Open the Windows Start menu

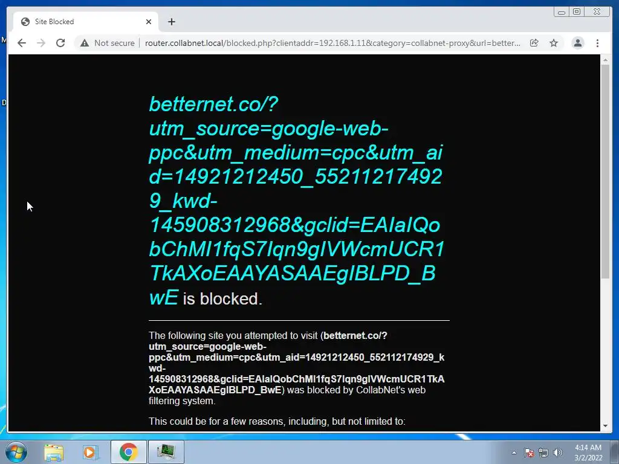pyautogui.click(x=16, y=452)
